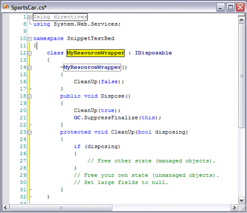Click '// Set large fields to null.' comment
The image size is (247, 213).
(x=121, y=182)
